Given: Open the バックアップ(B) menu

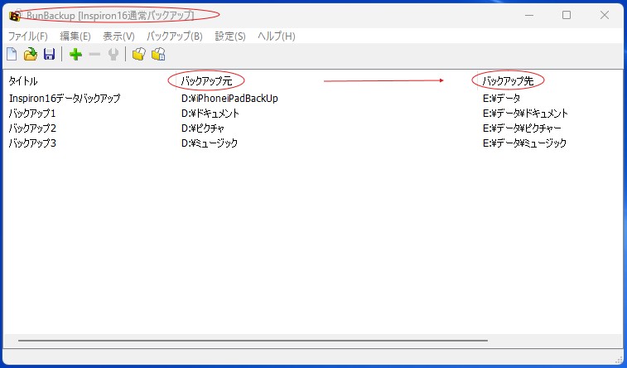Looking at the screenshot, I should 174,36.
